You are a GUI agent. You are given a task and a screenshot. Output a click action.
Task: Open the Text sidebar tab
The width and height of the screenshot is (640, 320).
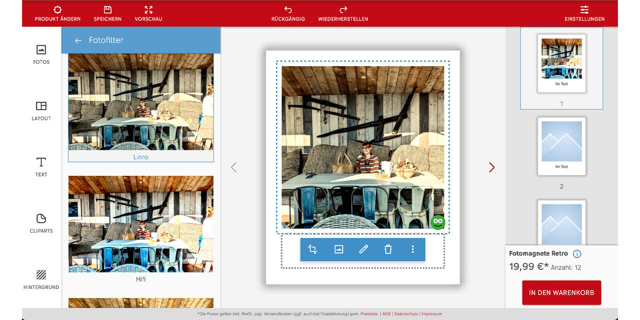pos(41,167)
